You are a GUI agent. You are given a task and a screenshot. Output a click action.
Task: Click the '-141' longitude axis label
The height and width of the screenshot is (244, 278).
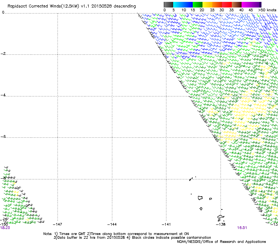tap(166, 224)
